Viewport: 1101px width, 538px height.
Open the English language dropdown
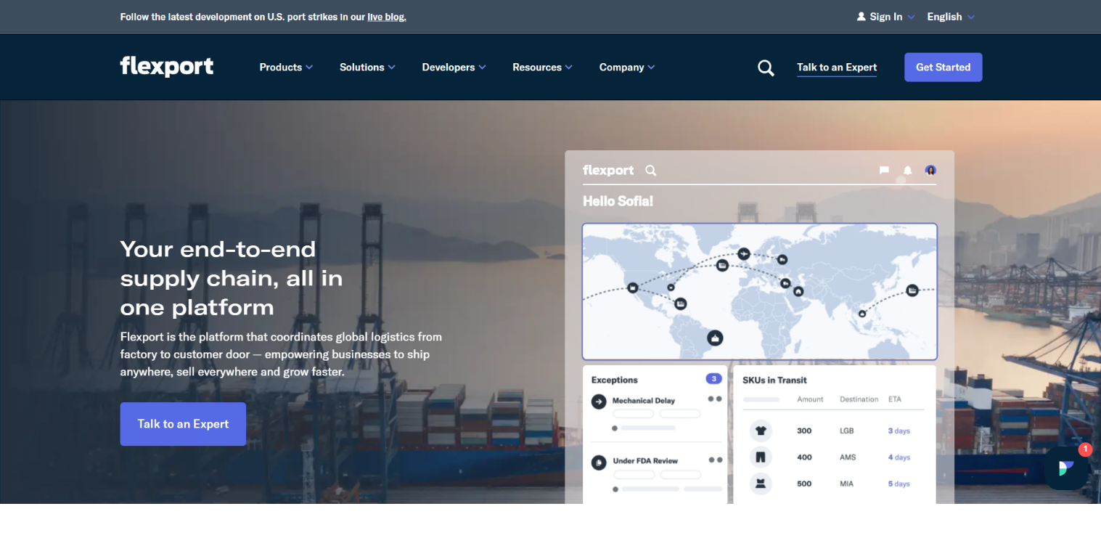pos(951,17)
